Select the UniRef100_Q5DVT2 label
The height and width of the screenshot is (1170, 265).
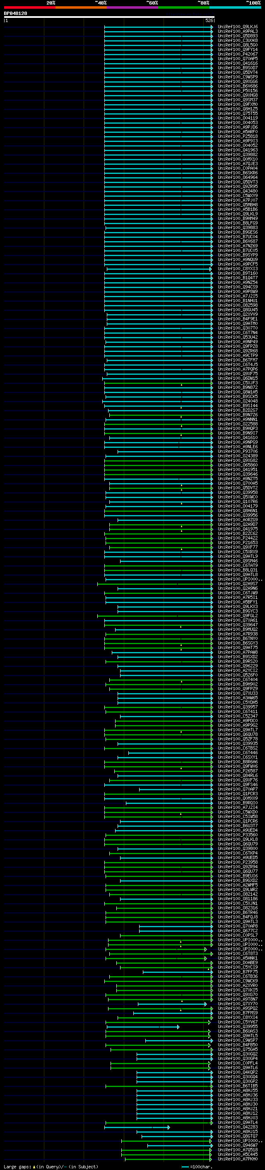[238, 488]
